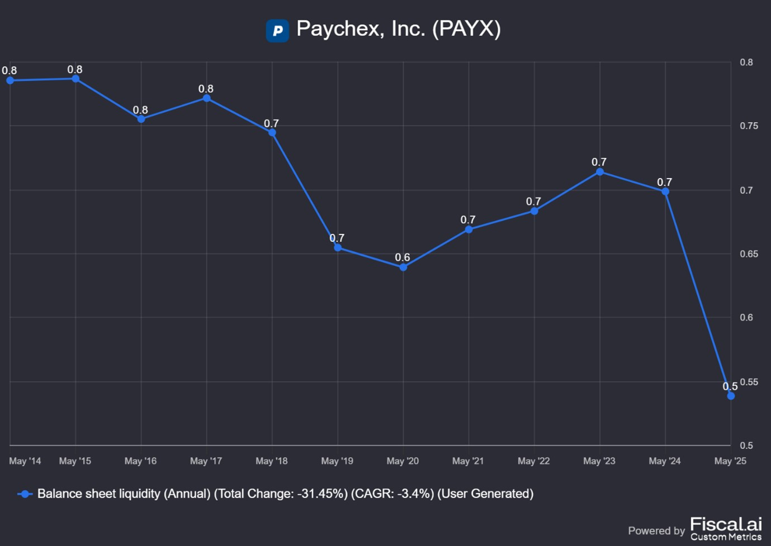Click the 0.75 y-axis tick label
This screenshot has height=546, width=771.
(x=749, y=126)
